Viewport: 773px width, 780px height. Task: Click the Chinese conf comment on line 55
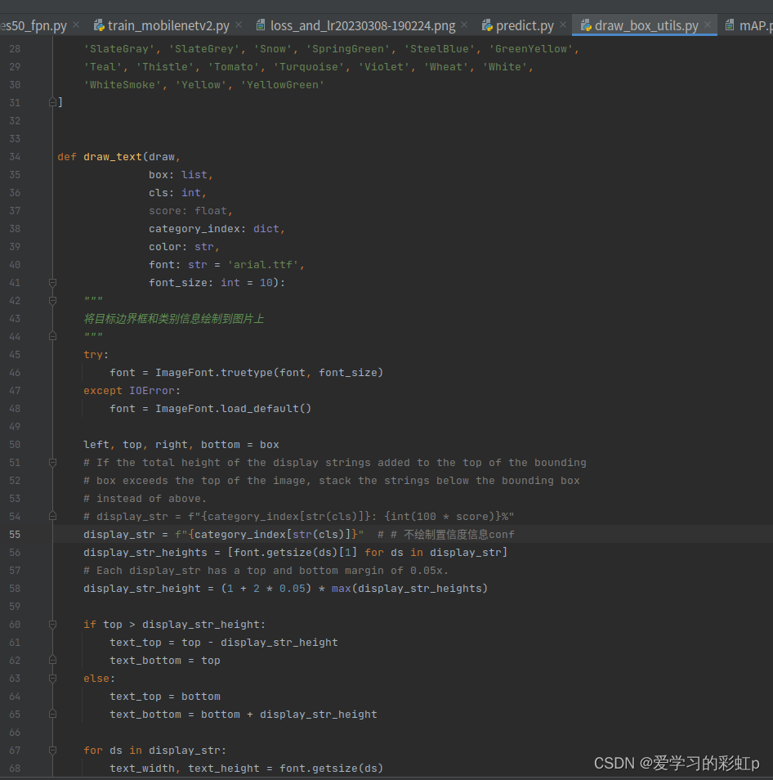pyautogui.click(x=446, y=534)
